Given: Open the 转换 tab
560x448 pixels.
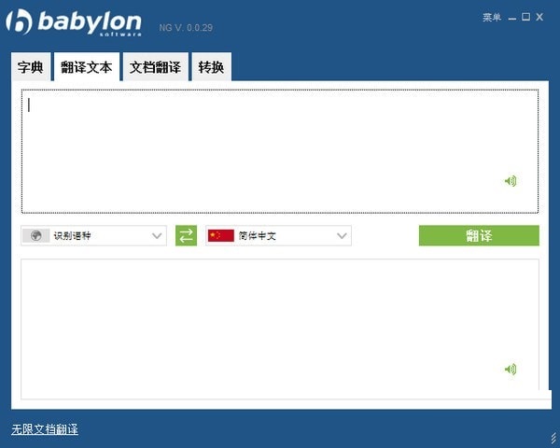Looking at the screenshot, I should pyautogui.click(x=212, y=67).
